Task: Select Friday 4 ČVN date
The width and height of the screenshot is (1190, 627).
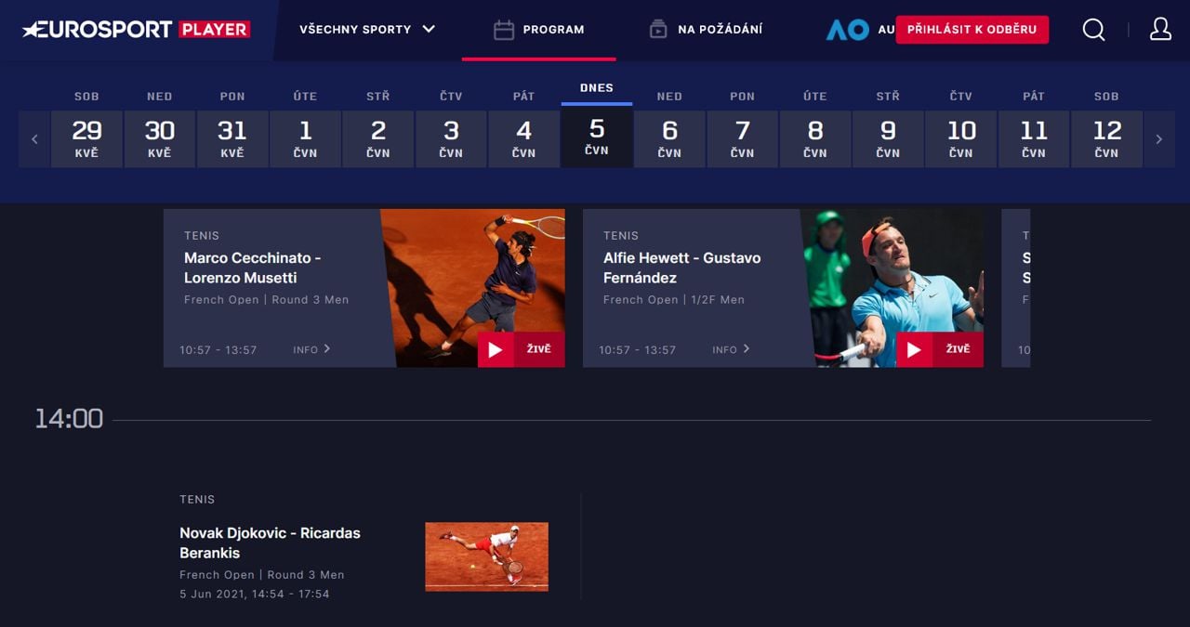Action: (523, 138)
